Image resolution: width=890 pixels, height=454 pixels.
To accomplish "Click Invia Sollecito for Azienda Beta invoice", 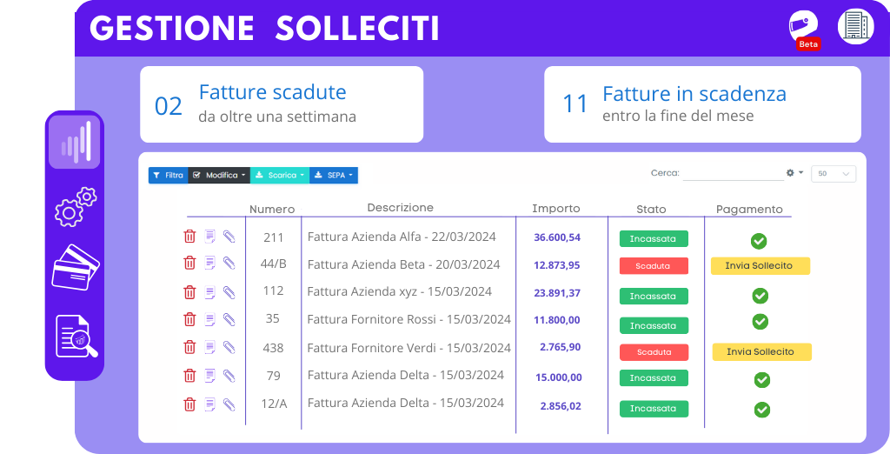I will pyautogui.click(x=760, y=265).
